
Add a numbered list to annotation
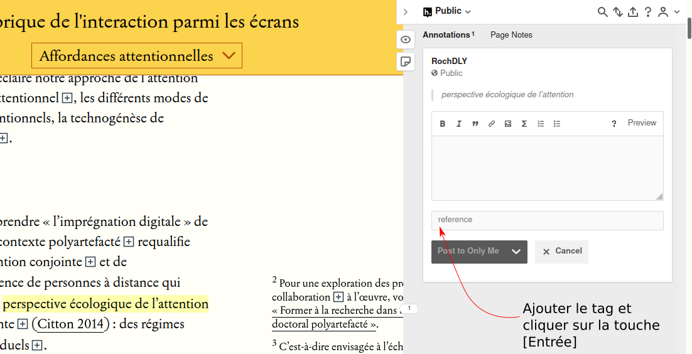click(x=541, y=124)
